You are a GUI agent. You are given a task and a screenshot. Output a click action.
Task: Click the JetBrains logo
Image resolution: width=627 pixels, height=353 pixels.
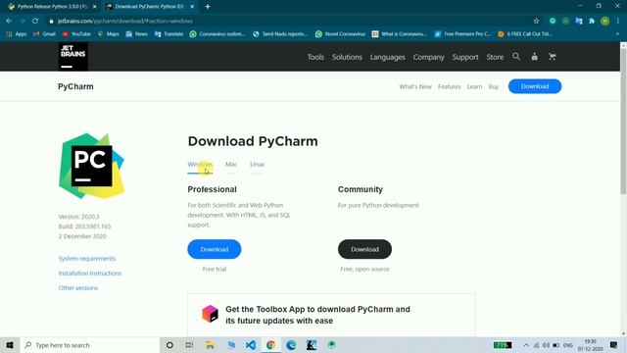pos(73,57)
